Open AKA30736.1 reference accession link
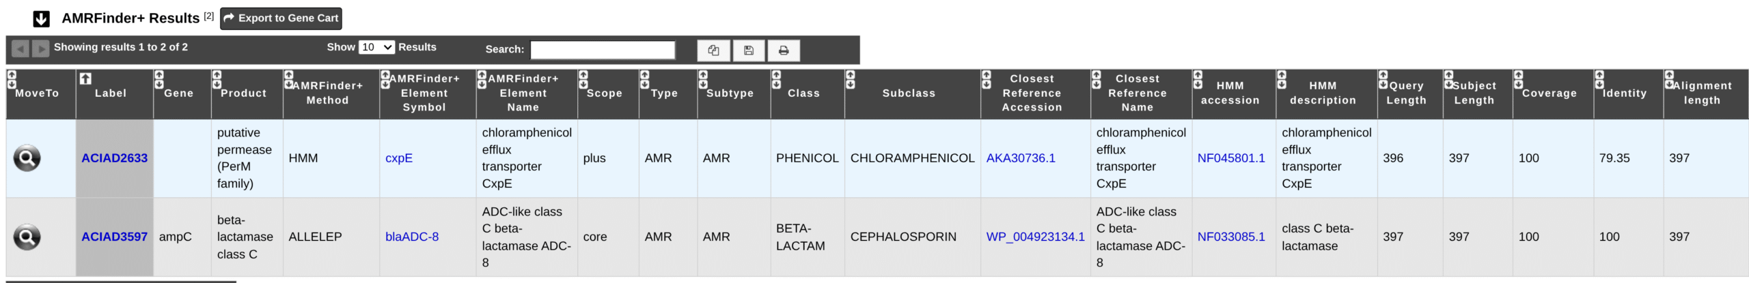 pyautogui.click(x=1021, y=158)
